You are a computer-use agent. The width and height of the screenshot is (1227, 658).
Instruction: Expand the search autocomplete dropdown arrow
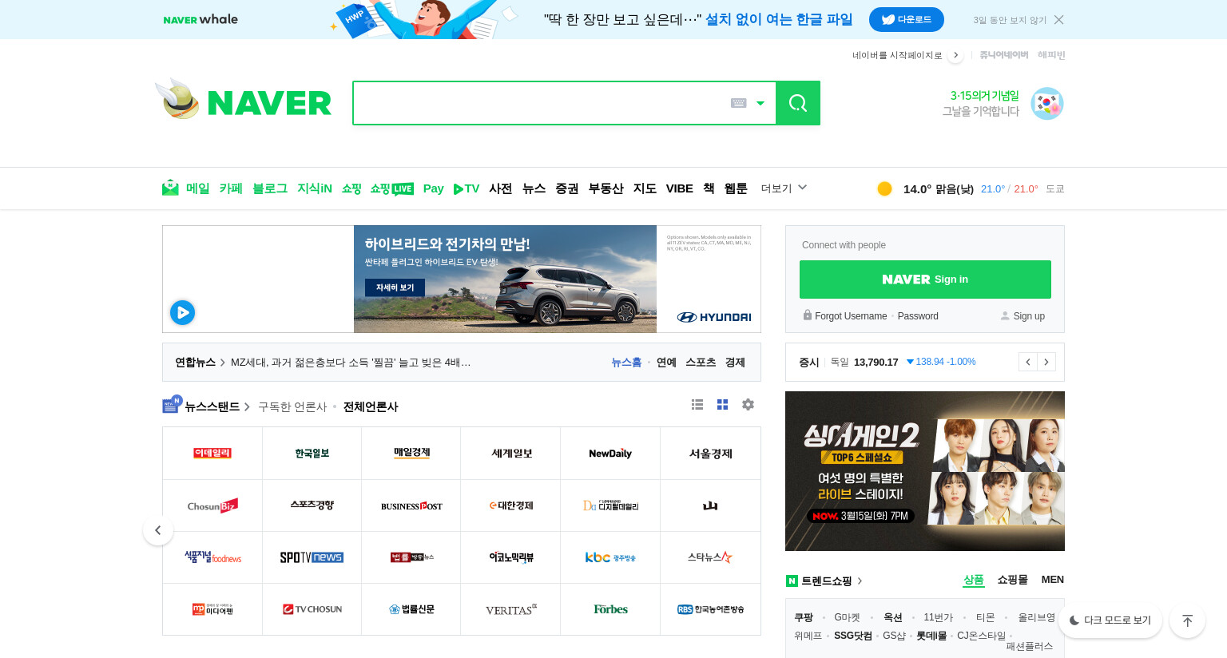click(x=760, y=103)
